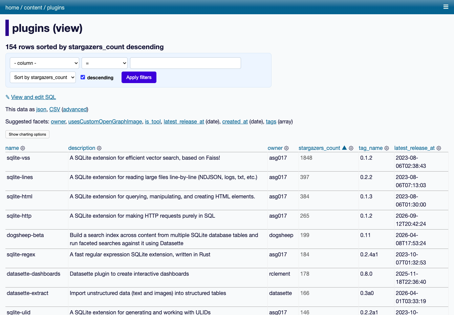The image size is (454, 315).
Task: Sort by the description column header
Action: (x=82, y=148)
